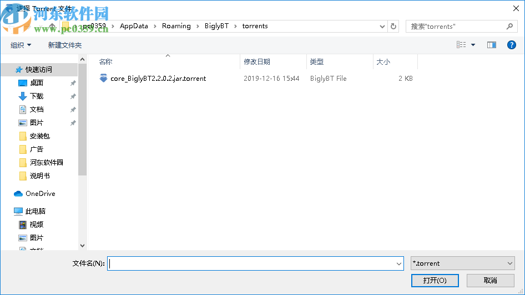The width and height of the screenshot is (525, 295).
Task: Open view options dropdown arrow
Action: (473, 45)
